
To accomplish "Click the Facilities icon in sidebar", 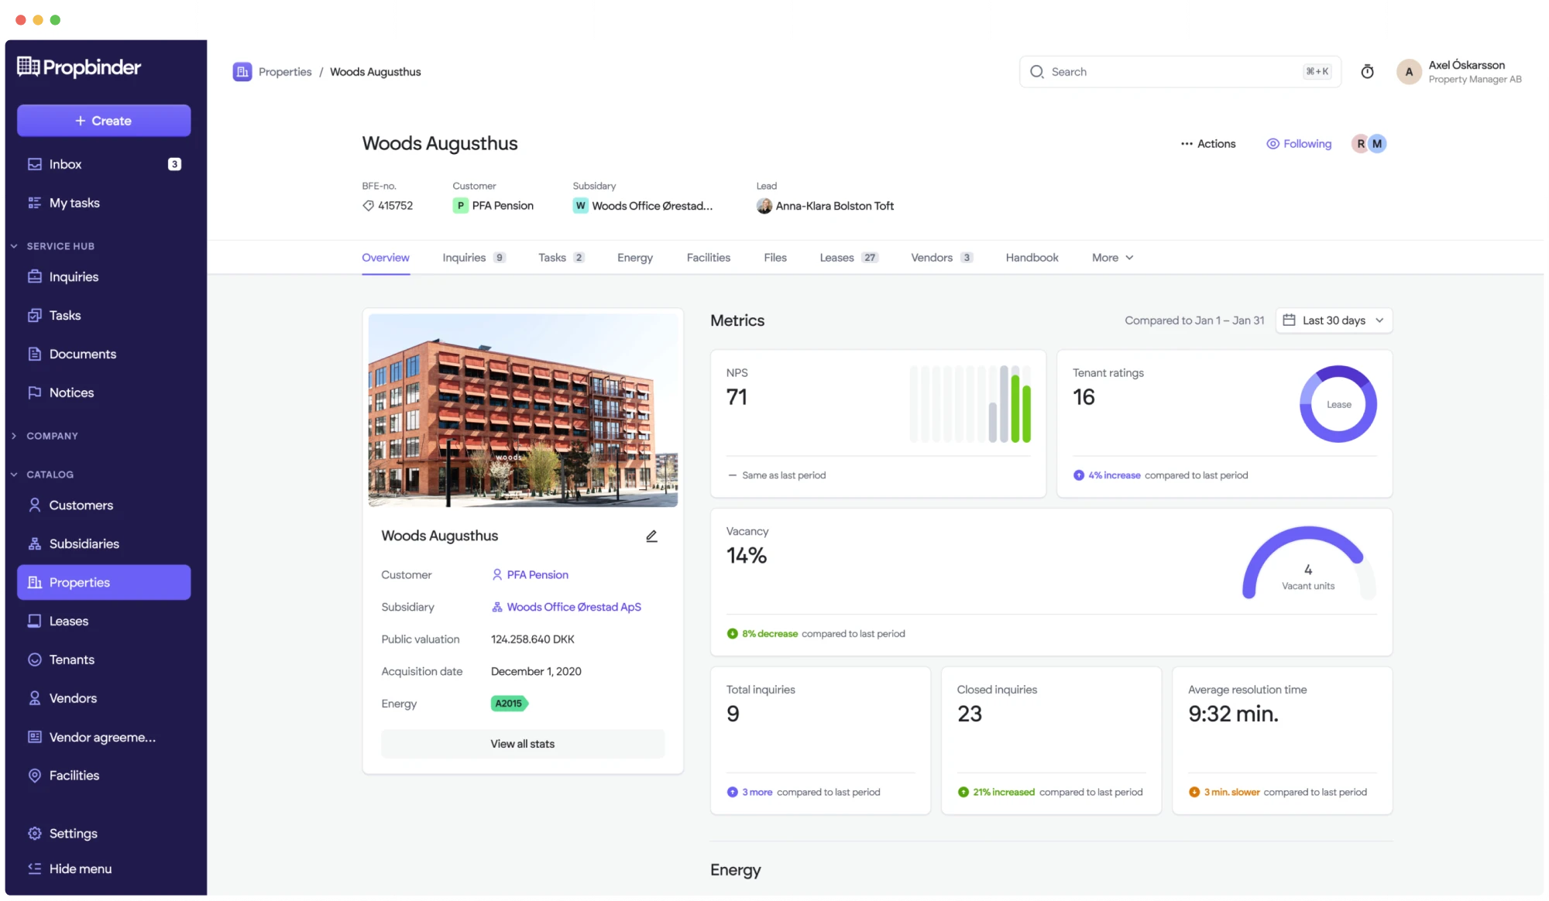I will [34, 776].
